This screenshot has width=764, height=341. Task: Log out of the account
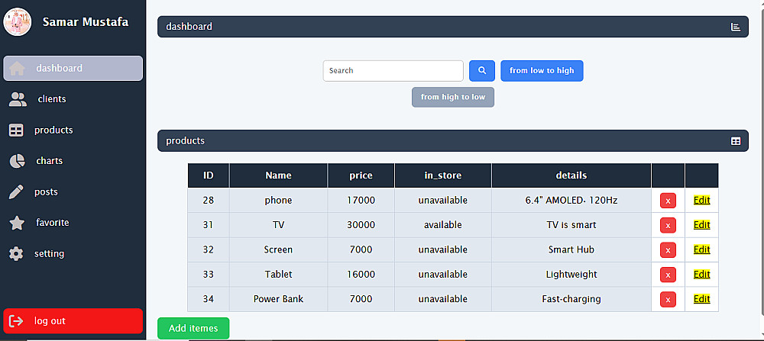[73, 321]
